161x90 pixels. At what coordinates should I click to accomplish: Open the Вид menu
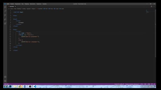point(22,4)
